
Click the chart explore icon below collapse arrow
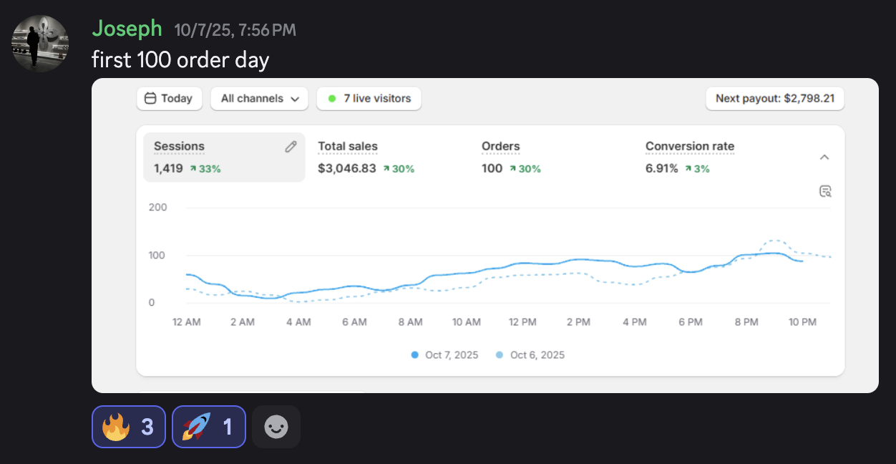825,191
